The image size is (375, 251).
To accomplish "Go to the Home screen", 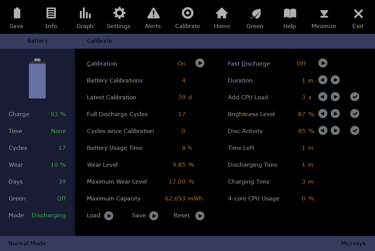I will (x=222, y=13).
